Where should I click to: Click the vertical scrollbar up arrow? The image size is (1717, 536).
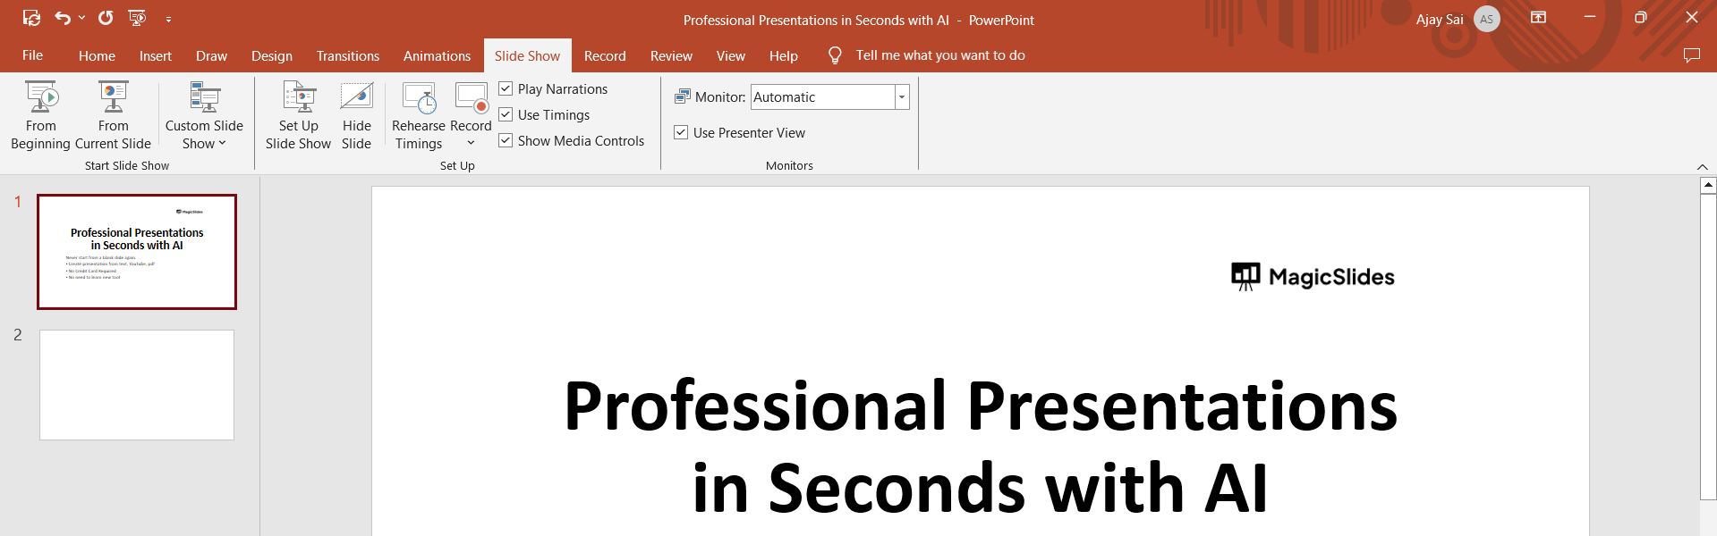pyautogui.click(x=1708, y=185)
